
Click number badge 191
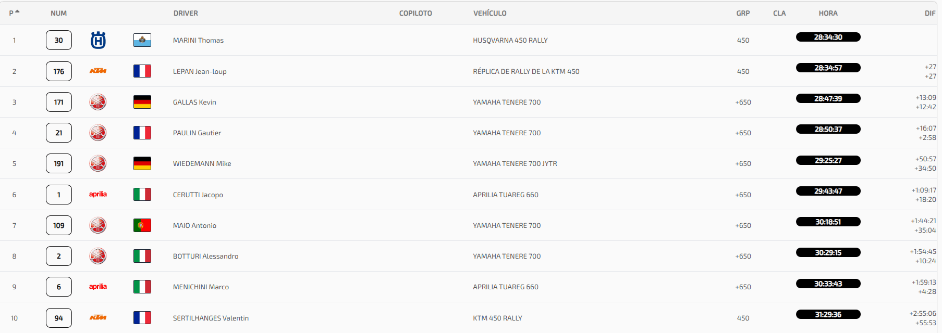coord(59,163)
